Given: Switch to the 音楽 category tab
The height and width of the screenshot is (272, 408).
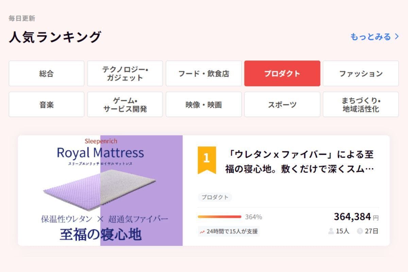Looking at the screenshot, I should click(46, 105).
